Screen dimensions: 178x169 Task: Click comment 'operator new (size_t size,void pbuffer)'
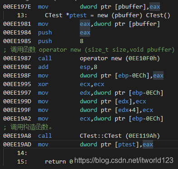[x=107, y=50]
